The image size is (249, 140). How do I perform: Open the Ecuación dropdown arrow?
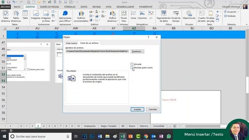click(x=238, y=12)
